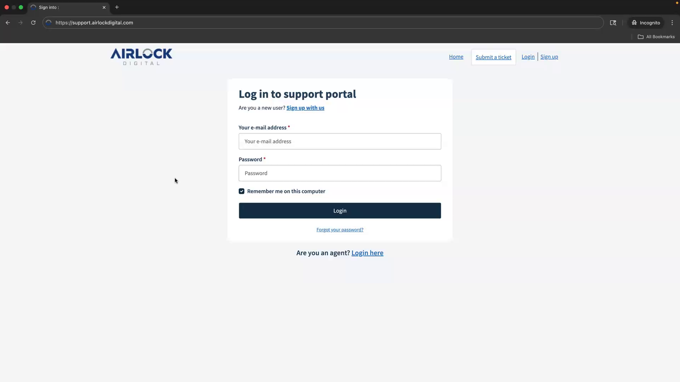Open a new browser tab
Screen dimensions: 680x382
pyautogui.click(x=117, y=7)
